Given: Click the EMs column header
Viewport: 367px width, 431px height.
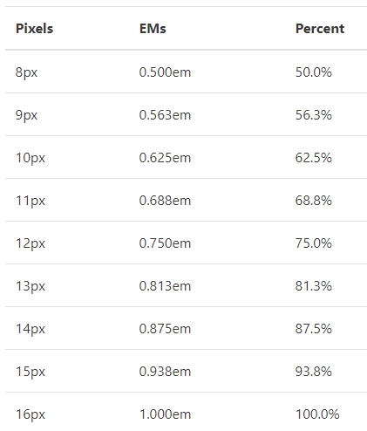Looking at the screenshot, I should [x=153, y=29].
